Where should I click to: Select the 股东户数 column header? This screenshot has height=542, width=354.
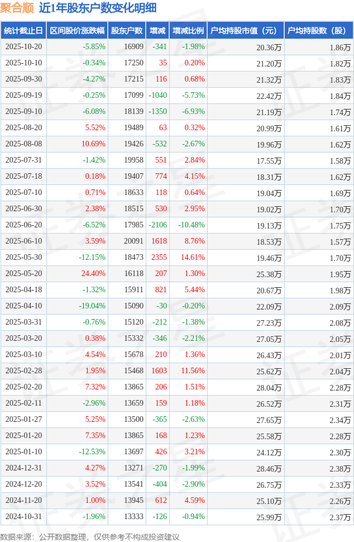pos(127,31)
